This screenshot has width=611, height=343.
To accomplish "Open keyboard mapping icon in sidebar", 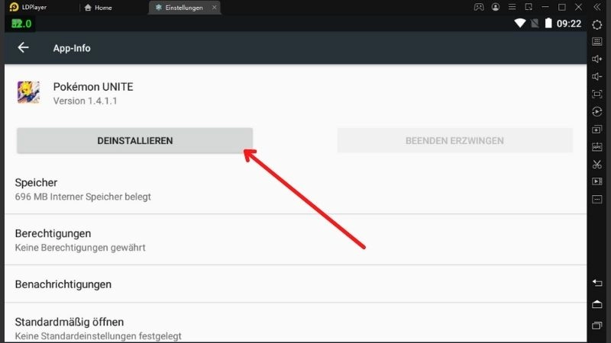I will point(597,41).
